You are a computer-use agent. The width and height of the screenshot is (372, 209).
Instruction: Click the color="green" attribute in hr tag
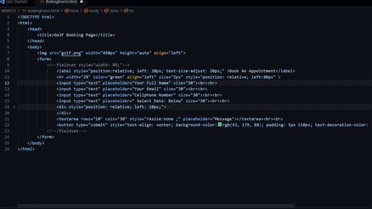[x=109, y=77]
